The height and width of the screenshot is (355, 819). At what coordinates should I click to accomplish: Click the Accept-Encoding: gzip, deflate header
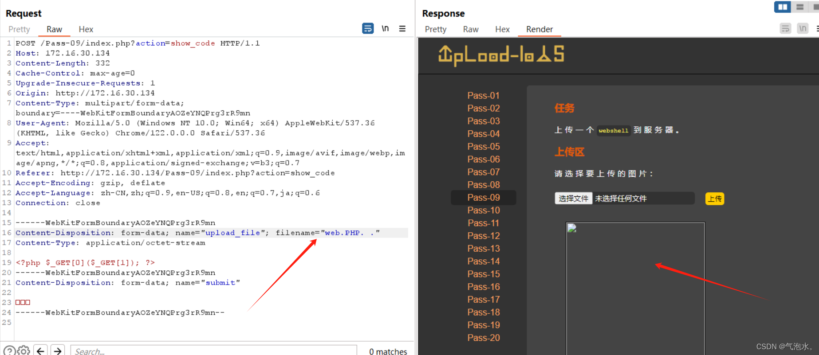pos(90,183)
